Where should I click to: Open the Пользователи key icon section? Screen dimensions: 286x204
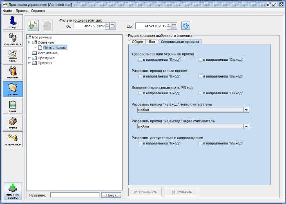coord(13,139)
